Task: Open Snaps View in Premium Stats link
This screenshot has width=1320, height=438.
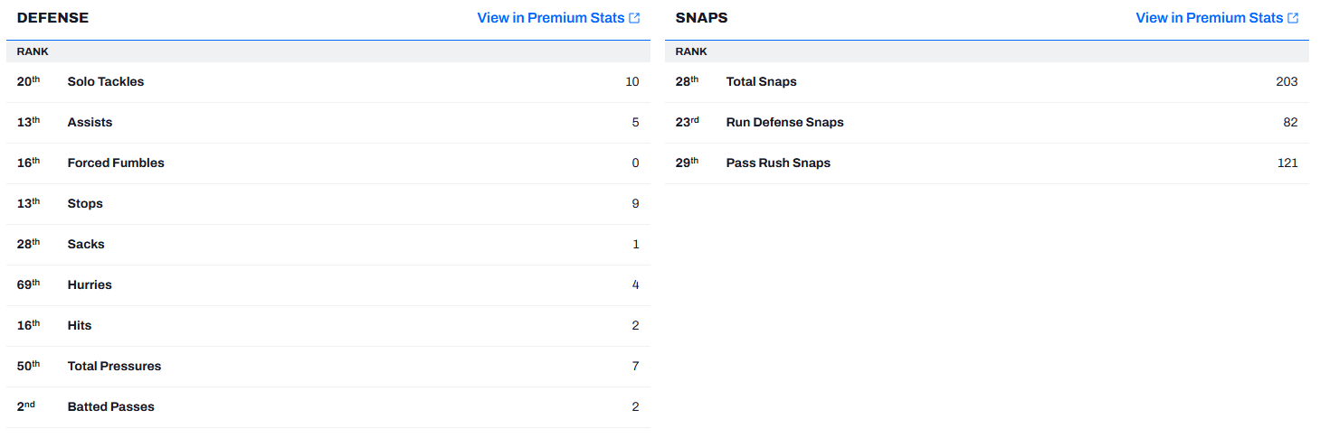Action: click(x=1210, y=18)
